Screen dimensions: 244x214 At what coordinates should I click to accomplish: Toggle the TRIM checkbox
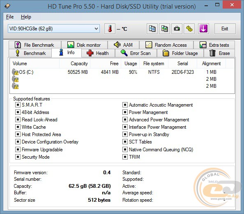click(x=125, y=157)
